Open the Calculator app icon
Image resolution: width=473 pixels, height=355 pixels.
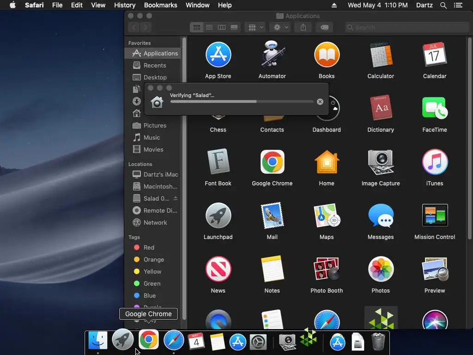pyautogui.click(x=381, y=55)
